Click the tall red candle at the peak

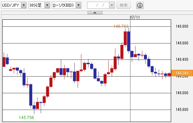point(125,38)
